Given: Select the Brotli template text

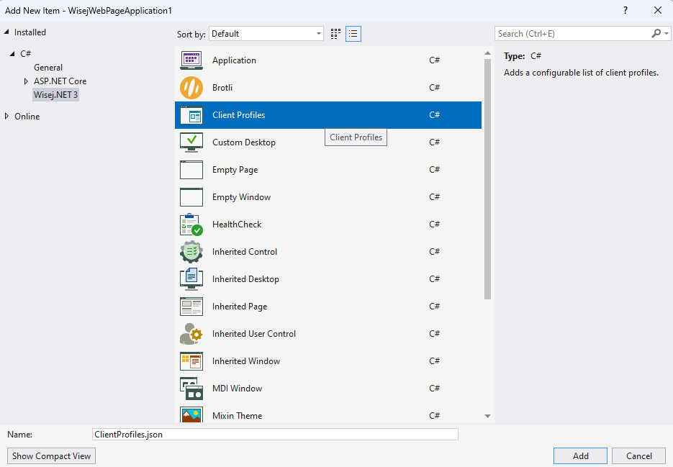Looking at the screenshot, I should click(222, 88).
